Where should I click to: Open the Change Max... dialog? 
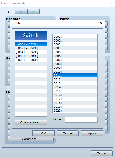coord(31,122)
